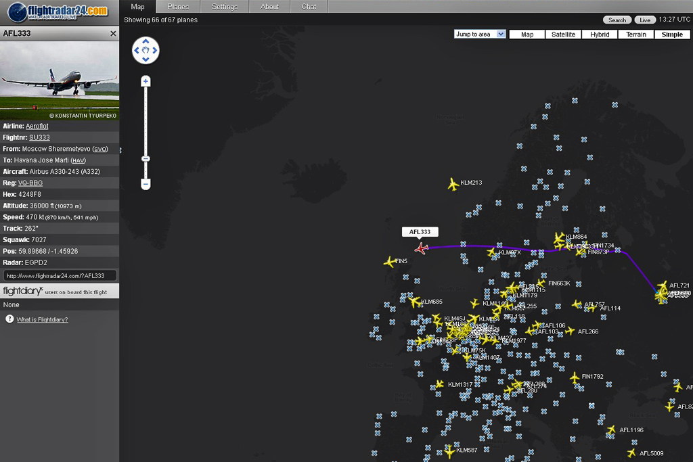Click the FIN1792 plane icon
693x462 pixels.
575,377
